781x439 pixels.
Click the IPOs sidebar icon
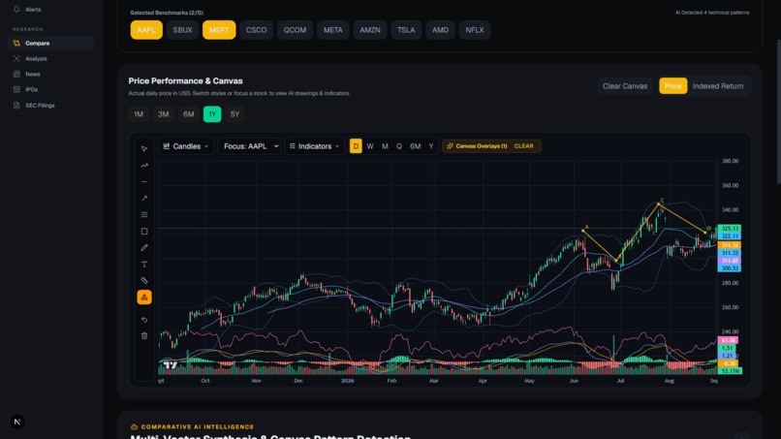coord(16,90)
